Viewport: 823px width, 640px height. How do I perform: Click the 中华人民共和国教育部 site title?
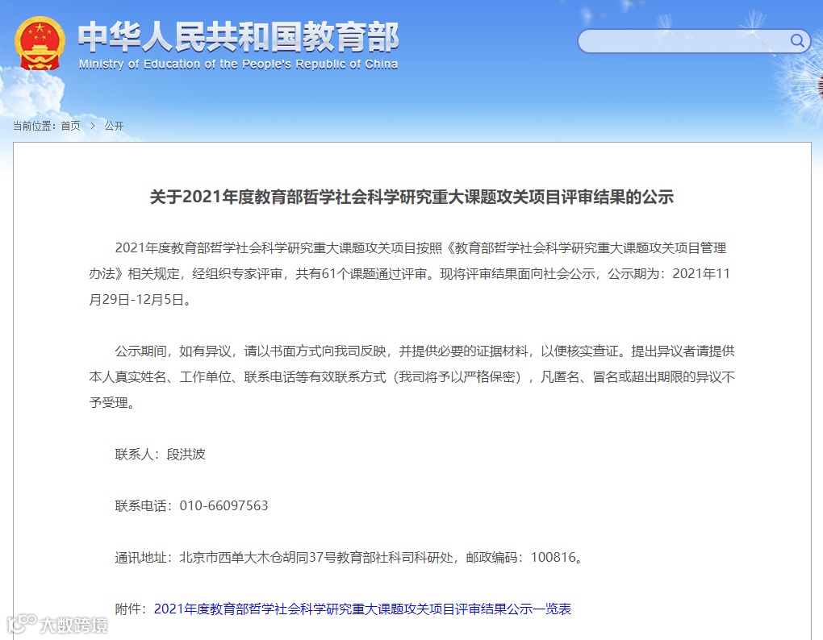coord(238,37)
